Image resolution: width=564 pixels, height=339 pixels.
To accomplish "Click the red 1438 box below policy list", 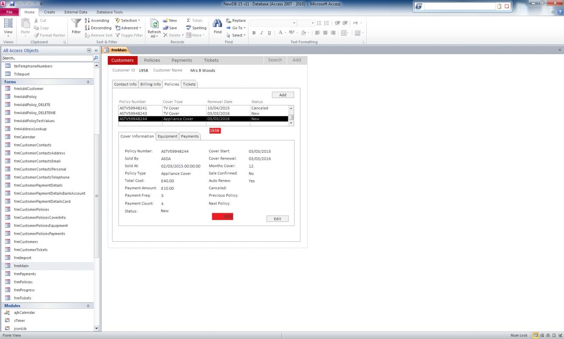I will 215,131.
